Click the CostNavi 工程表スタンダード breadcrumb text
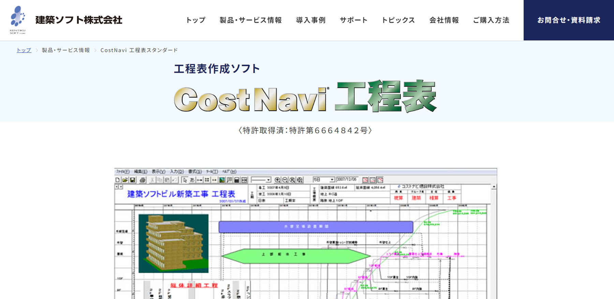Viewport: 614px width, 299px height. pyautogui.click(x=139, y=50)
